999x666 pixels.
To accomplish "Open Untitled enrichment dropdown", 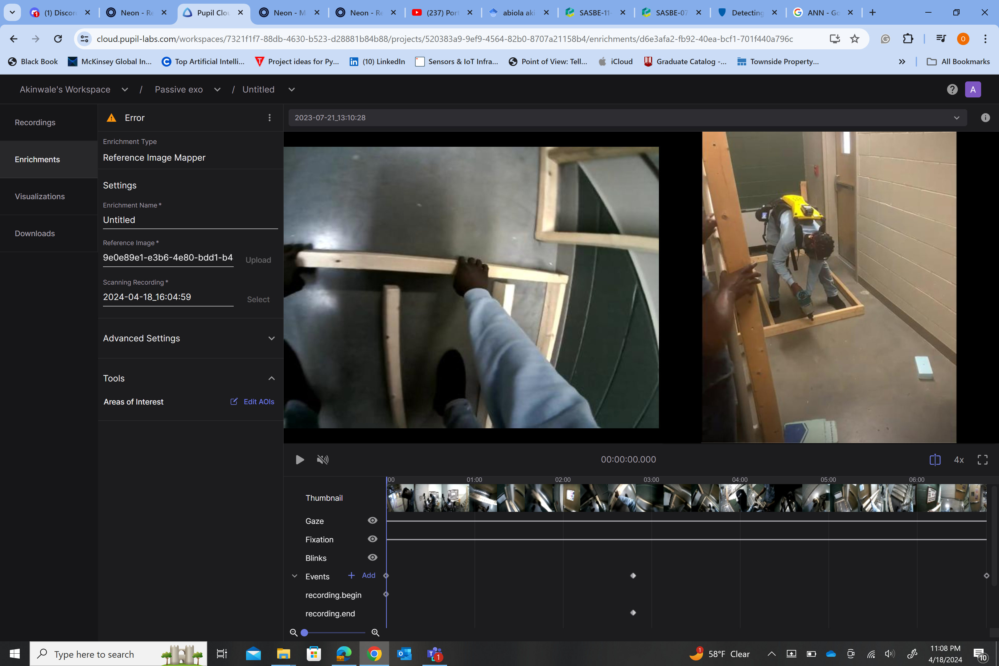I will click(291, 90).
